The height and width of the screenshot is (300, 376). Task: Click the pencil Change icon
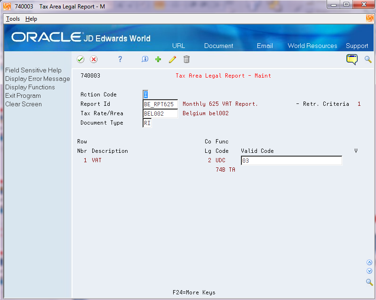point(172,59)
